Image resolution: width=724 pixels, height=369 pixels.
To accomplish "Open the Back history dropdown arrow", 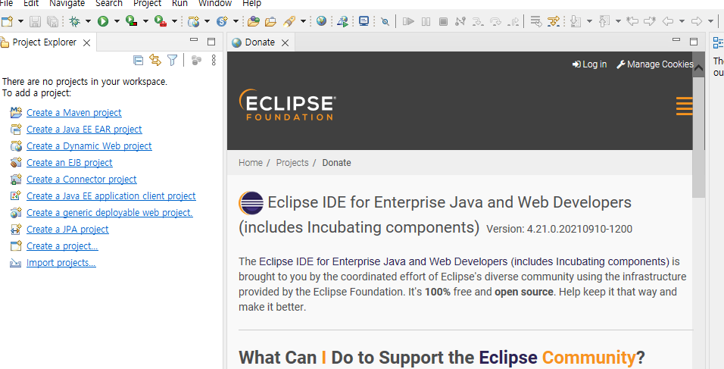I will point(682,21).
